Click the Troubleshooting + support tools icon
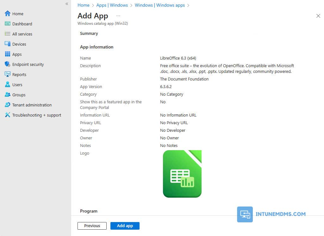The height and width of the screenshot is (236, 324). pos(8,115)
